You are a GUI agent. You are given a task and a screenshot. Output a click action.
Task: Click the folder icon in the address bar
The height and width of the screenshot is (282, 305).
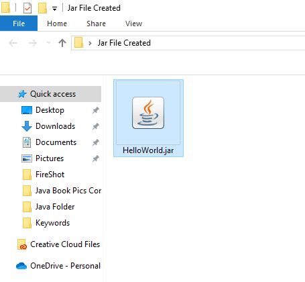tap(78, 42)
